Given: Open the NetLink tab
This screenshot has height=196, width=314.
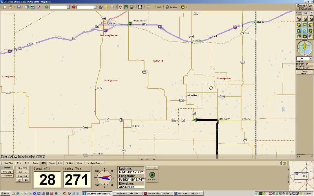Looking at the screenshot, I should (69, 163).
